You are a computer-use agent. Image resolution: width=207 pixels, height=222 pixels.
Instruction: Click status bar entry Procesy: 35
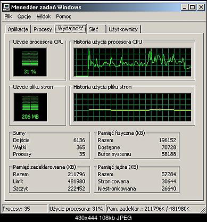(x=24, y=209)
